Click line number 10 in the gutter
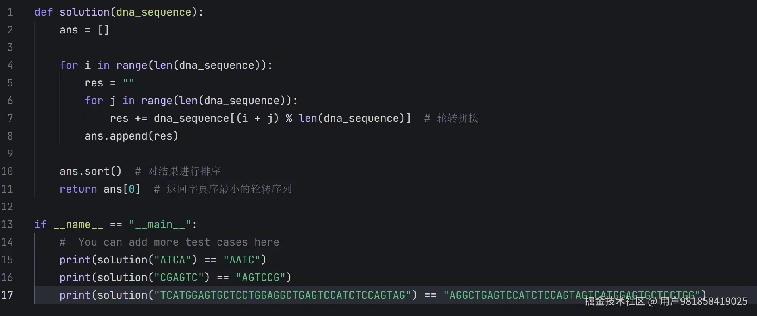Screen dimensions: 757x316 (x=7, y=172)
